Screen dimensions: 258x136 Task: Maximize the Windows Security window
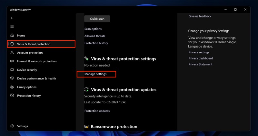[x=235, y=10]
